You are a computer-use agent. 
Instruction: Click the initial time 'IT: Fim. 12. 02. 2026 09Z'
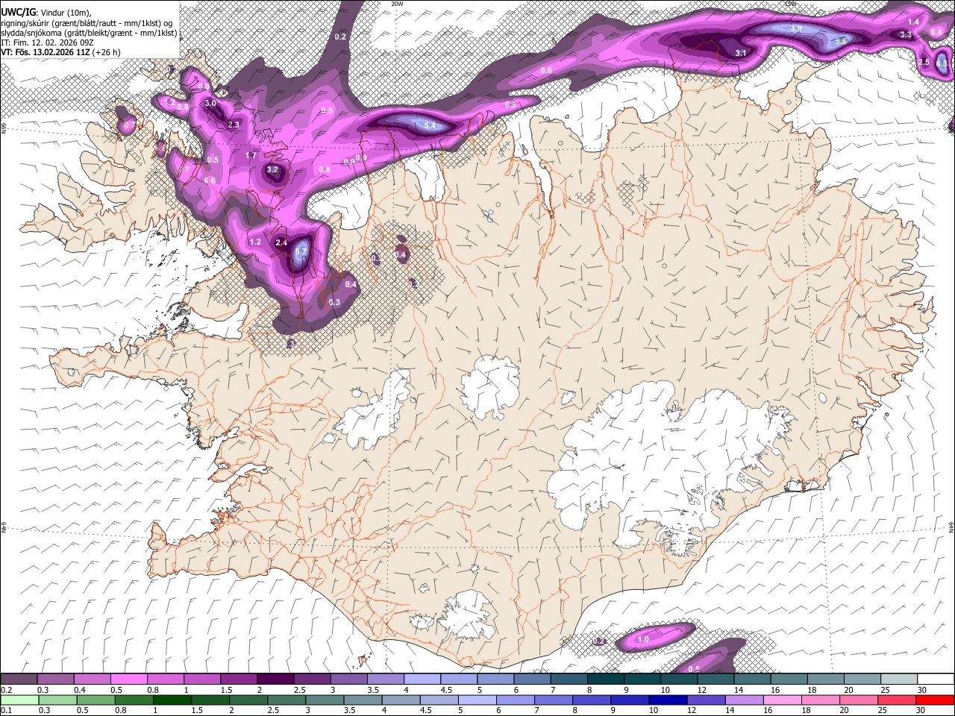click(x=46, y=43)
